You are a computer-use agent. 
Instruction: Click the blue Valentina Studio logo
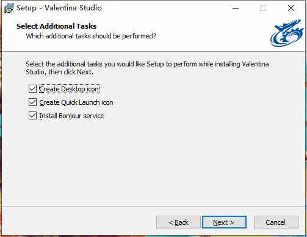(287, 33)
